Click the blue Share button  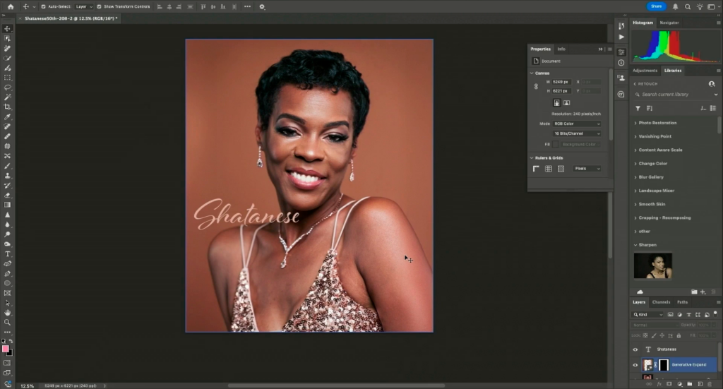(656, 6)
